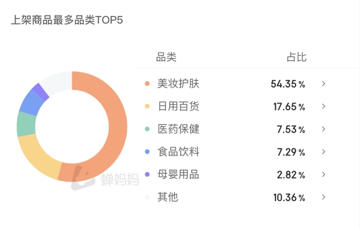The height and width of the screenshot is (228, 360).
Task: Select the blue donut chart segment
Action: (31, 103)
